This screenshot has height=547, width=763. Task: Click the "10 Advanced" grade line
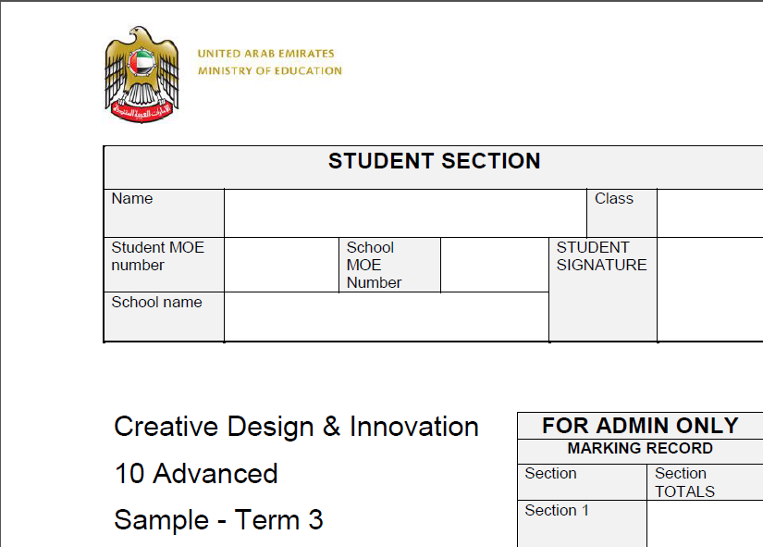point(196,474)
